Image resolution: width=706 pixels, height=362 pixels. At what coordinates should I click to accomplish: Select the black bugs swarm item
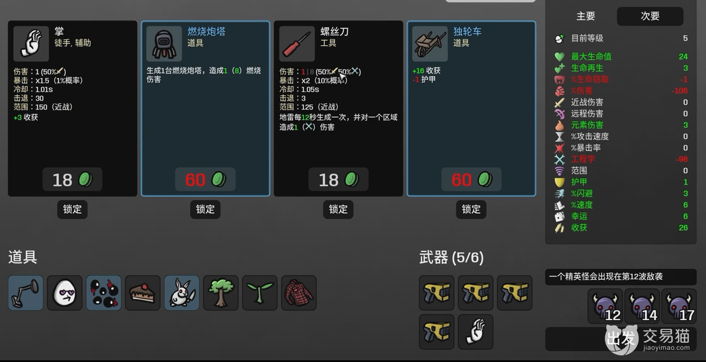point(104,293)
